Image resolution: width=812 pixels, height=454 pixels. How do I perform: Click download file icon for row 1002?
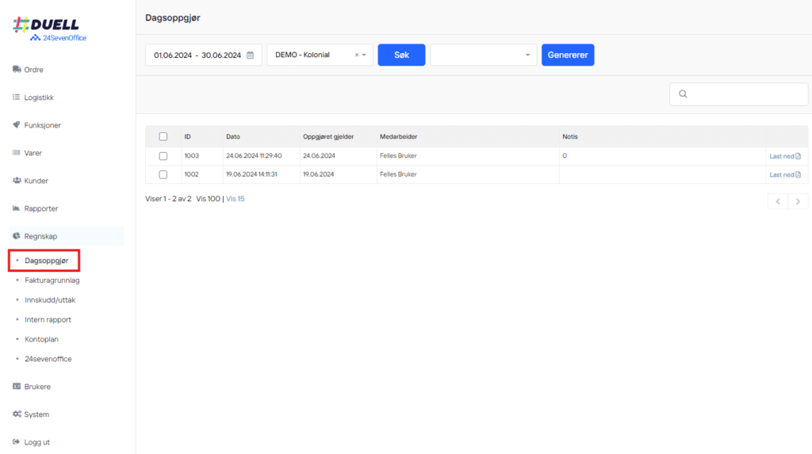tap(798, 174)
